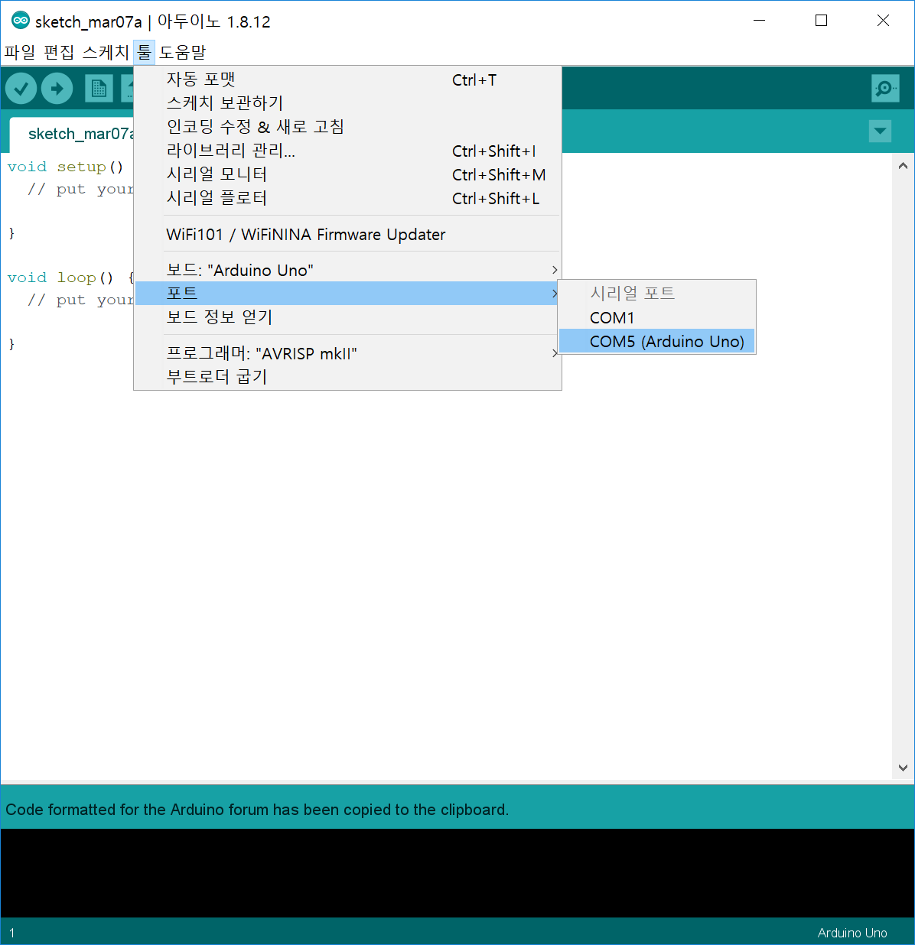Click the editor scrollbar up arrow
The image size is (915, 945).
tap(903, 165)
